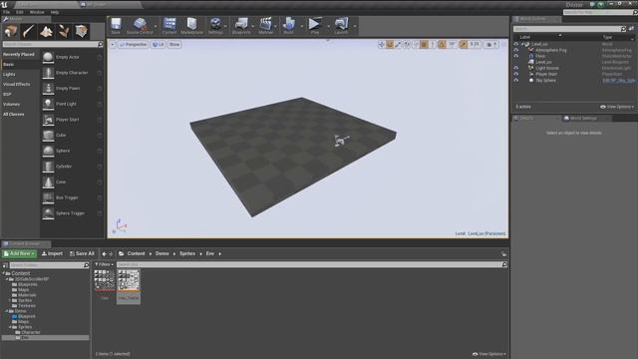This screenshot has width=638, height=359.
Task: Go back in Content Browser history
Action: [104, 253]
